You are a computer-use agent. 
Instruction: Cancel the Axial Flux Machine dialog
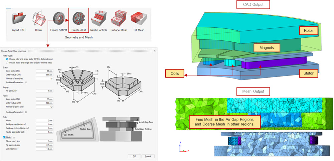point(148,156)
